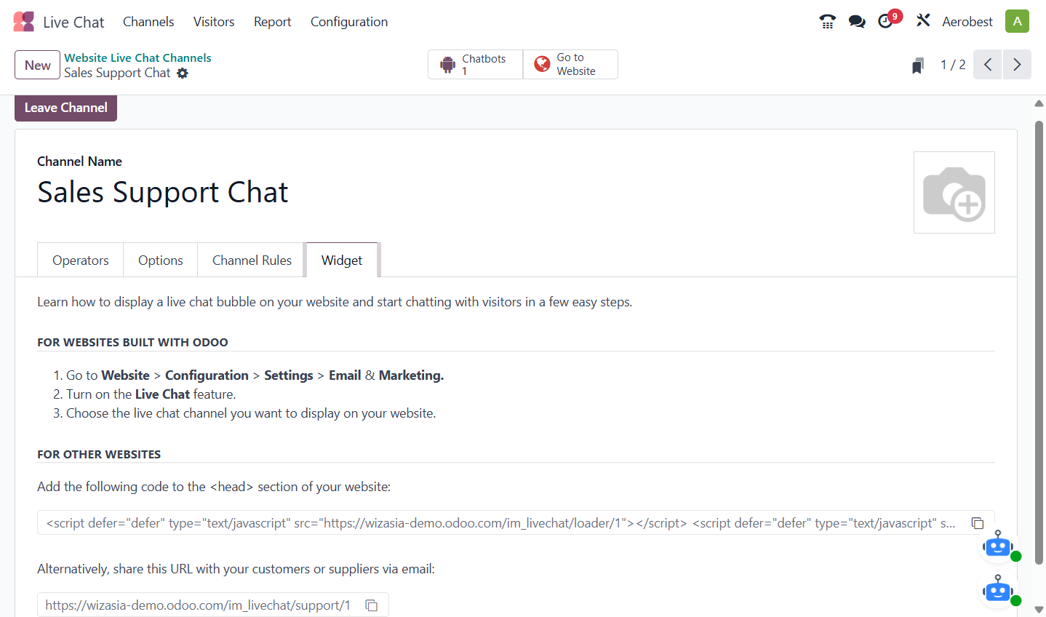Click the vertical scrollbar thumb

coord(1039,342)
